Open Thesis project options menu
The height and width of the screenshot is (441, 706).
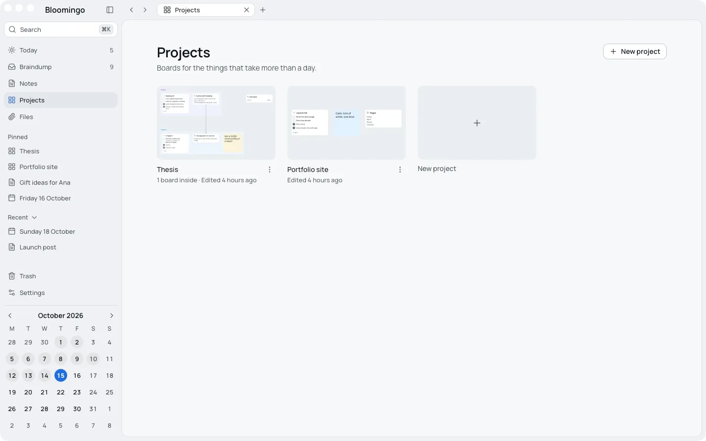270,170
